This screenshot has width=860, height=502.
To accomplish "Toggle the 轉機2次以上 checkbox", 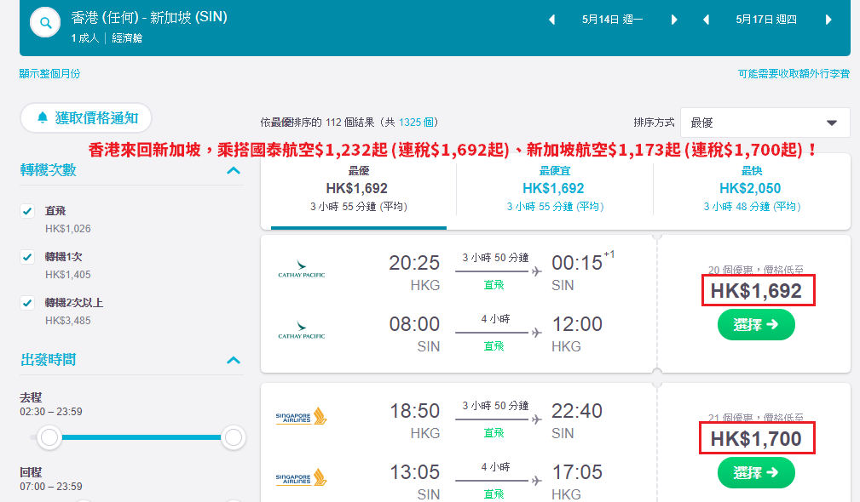I will coord(27,303).
